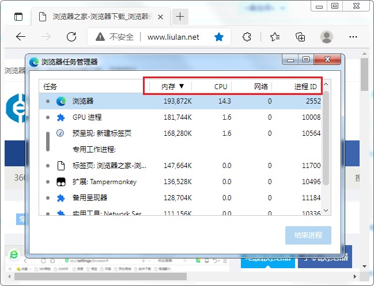Select 标签页: 浏览器之家 task row

tap(180, 166)
